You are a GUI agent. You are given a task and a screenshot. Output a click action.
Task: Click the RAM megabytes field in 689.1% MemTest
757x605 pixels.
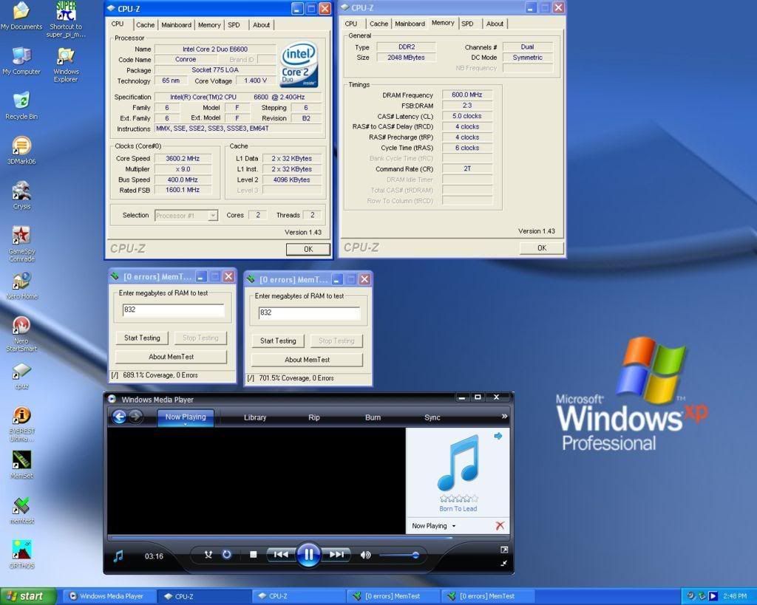174,310
